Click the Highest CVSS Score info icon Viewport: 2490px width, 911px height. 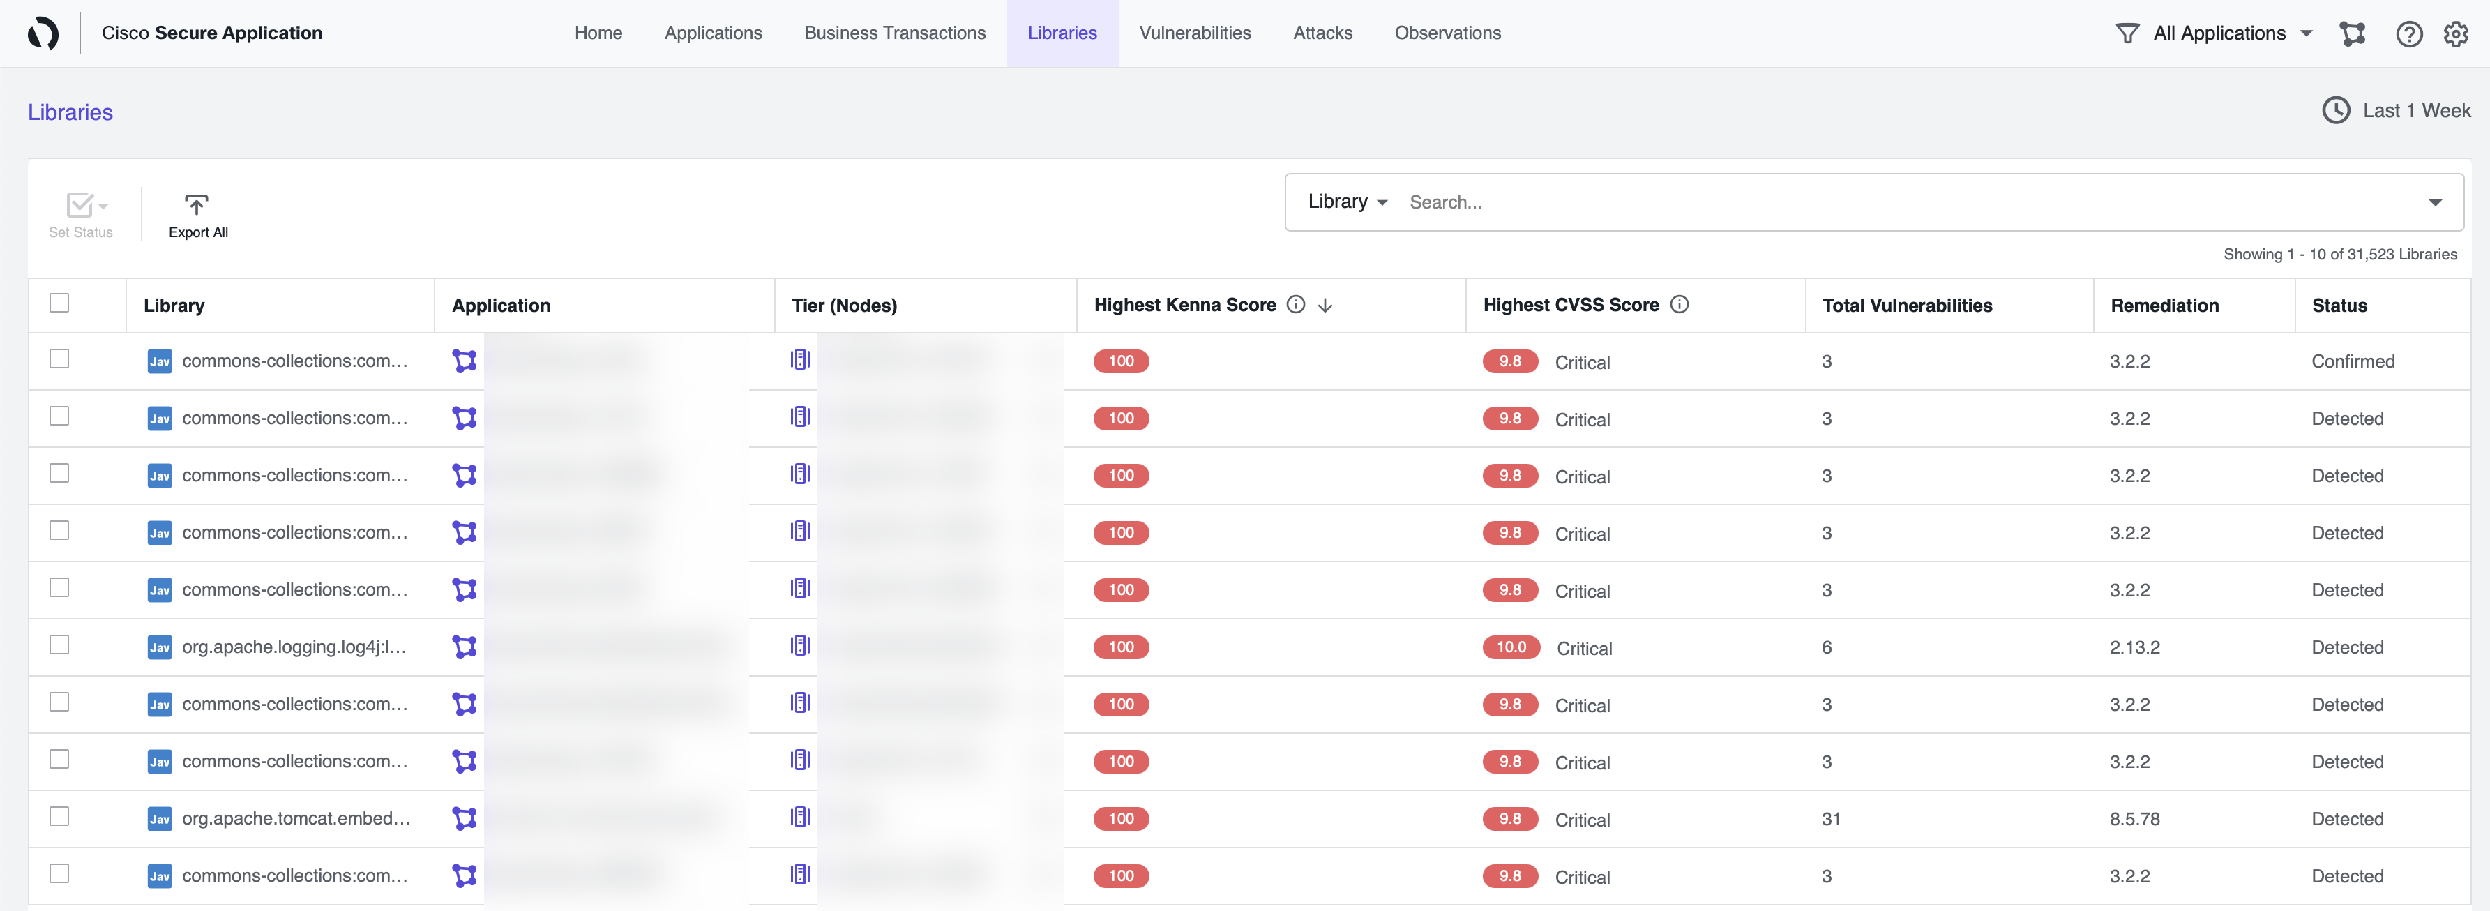click(x=1679, y=305)
